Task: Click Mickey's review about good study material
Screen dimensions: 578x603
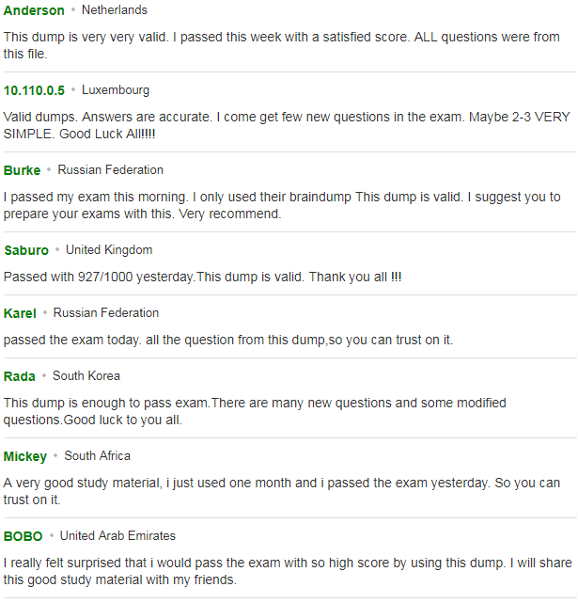Action: (x=281, y=491)
